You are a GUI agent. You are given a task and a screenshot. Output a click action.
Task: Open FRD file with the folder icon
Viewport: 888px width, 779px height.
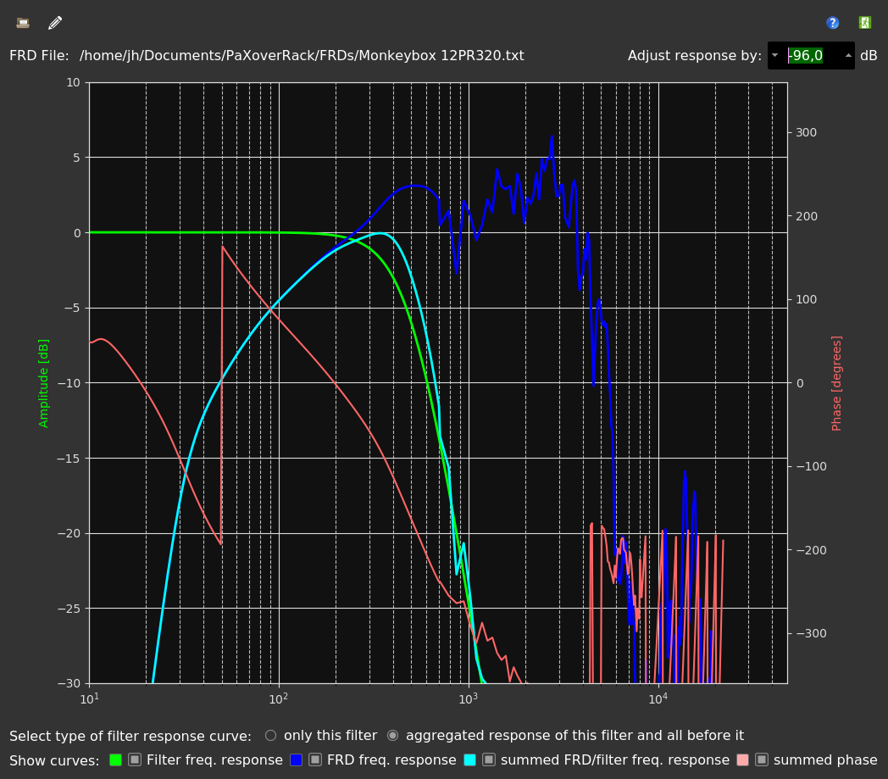[x=23, y=23]
